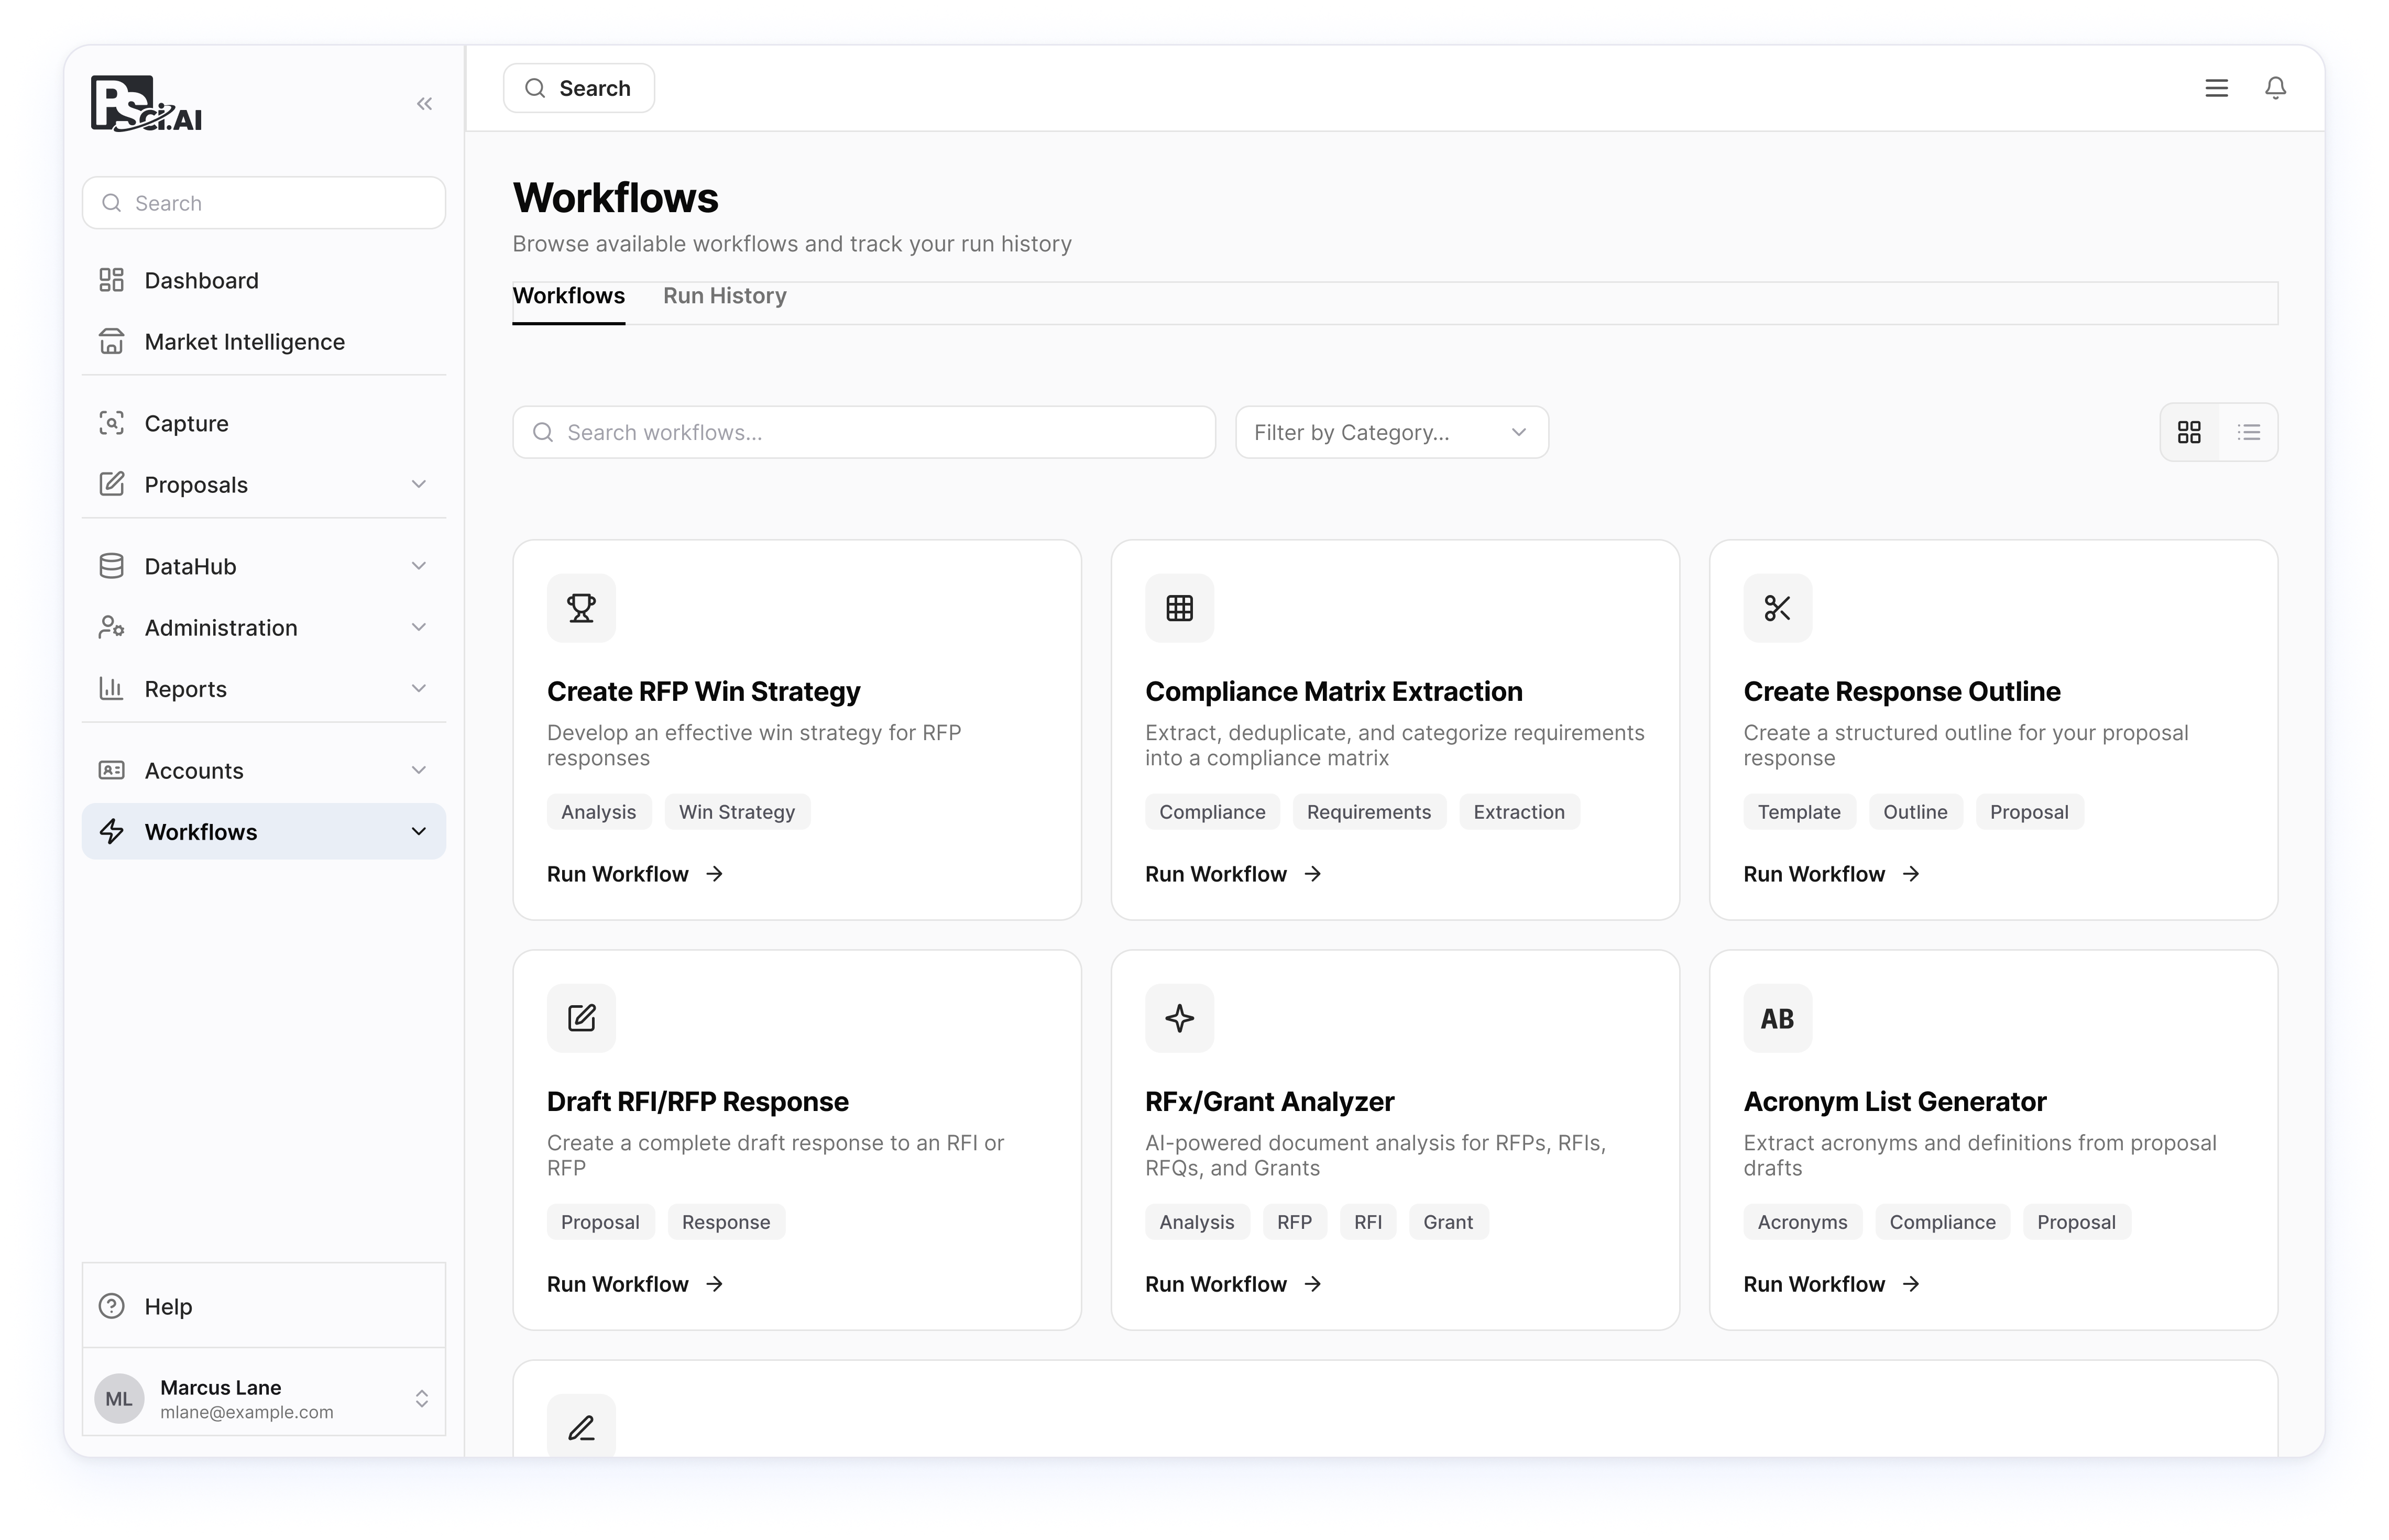Click the Help question mark icon
This screenshot has width=2389, height=1540.
[x=111, y=1306]
